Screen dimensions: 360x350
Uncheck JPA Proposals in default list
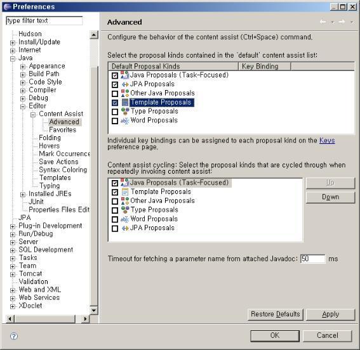(x=115, y=84)
